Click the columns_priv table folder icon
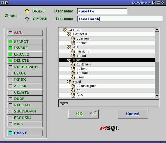Image resolution: width=166 pixels, height=143 pixels. click(x=73, y=86)
